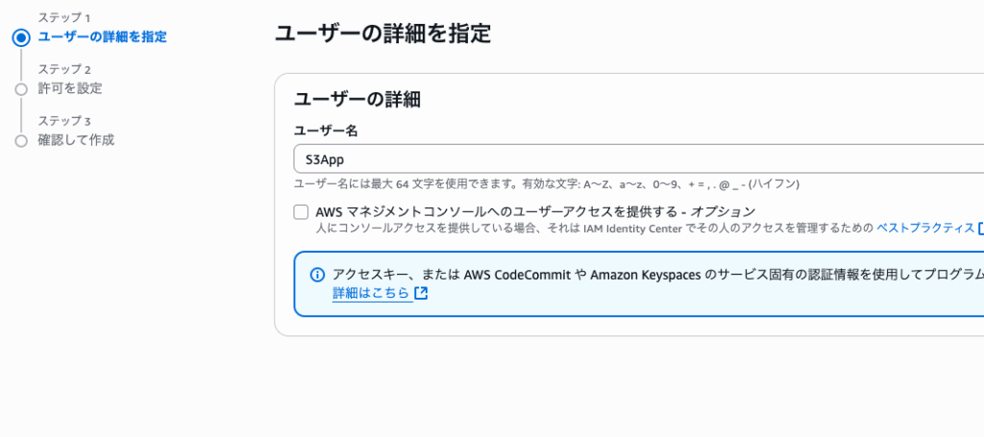Open the 詳細はこちら link

[370, 293]
